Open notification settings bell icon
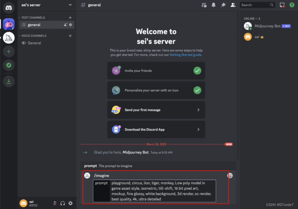This screenshot has width=298, height=209. click(213, 5)
